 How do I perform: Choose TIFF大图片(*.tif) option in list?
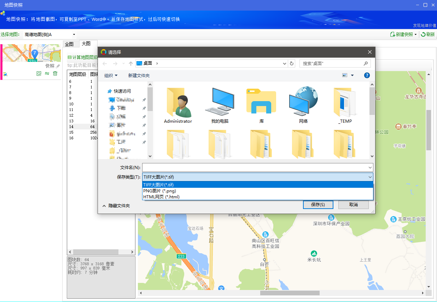click(x=258, y=185)
